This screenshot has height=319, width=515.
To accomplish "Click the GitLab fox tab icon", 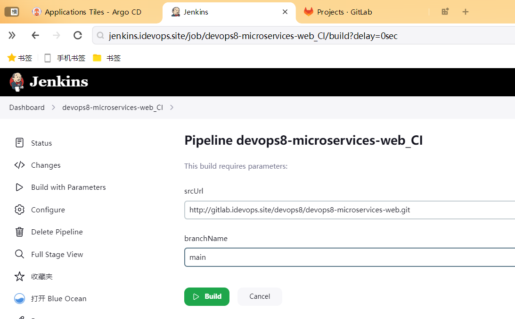I will 309,12.
